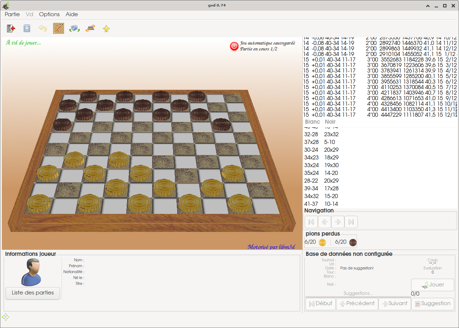Click the player avatar image
Viewport: 459px width, 328px height.
click(x=31, y=272)
